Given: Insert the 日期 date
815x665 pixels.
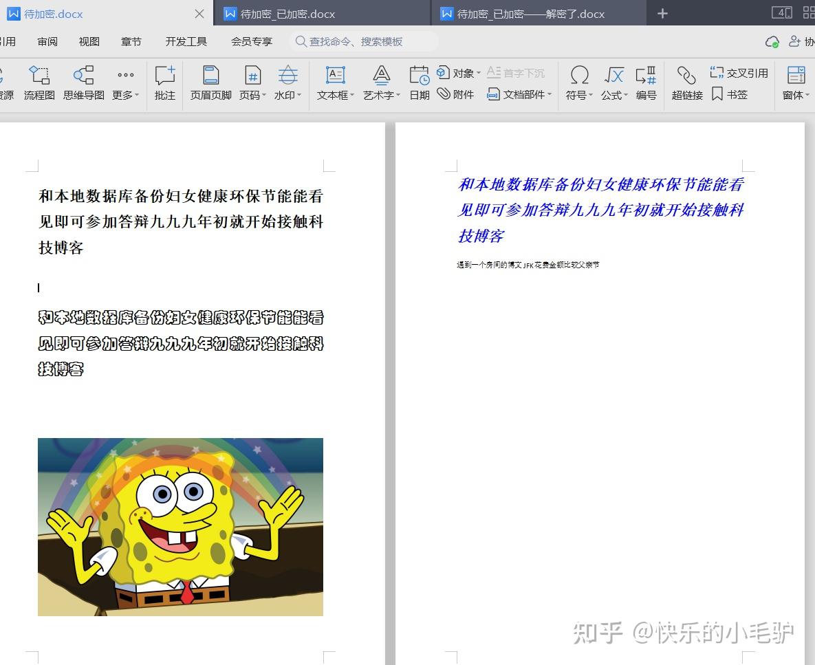Looking at the screenshot, I should (x=420, y=83).
